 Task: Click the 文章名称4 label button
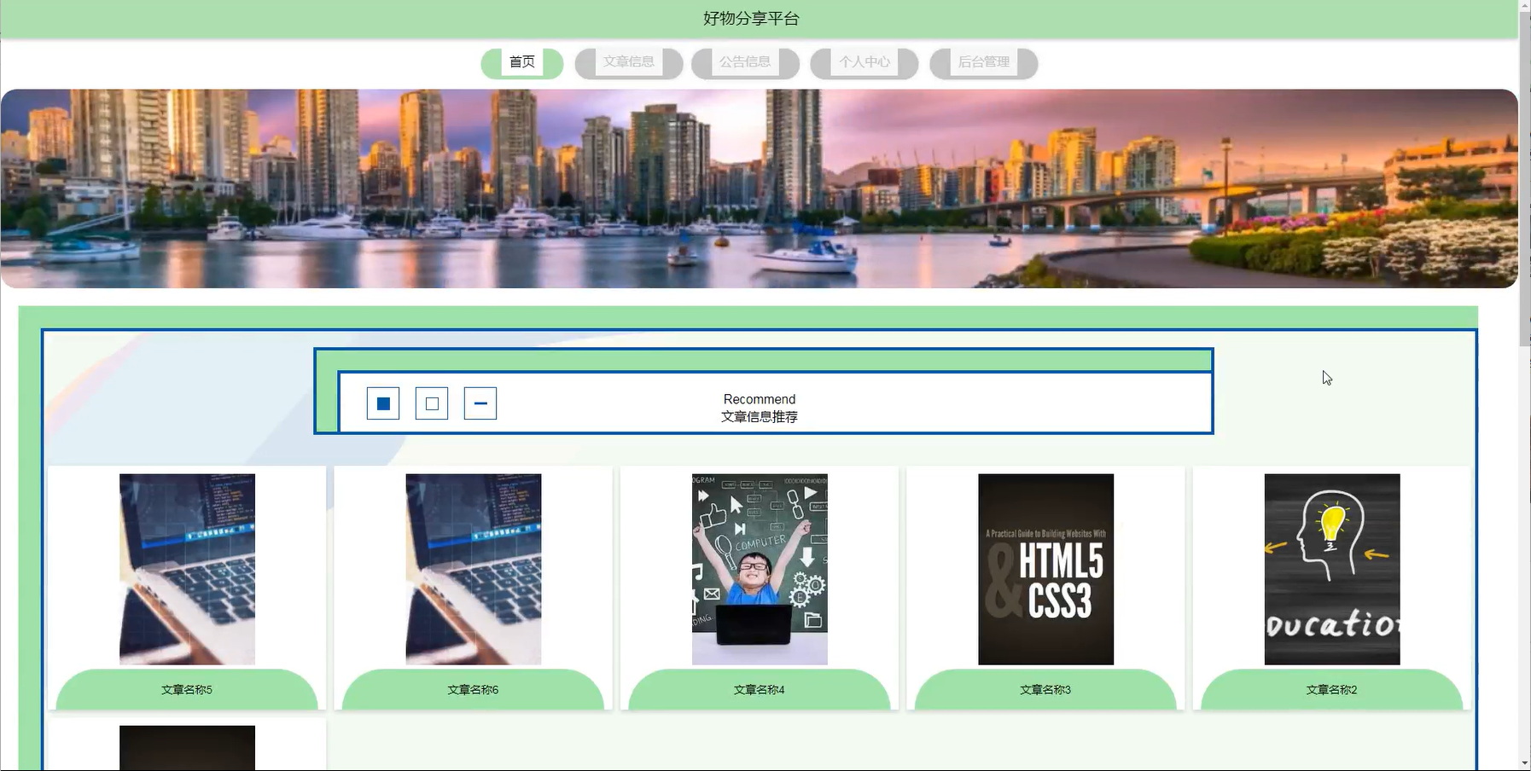(760, 689)
